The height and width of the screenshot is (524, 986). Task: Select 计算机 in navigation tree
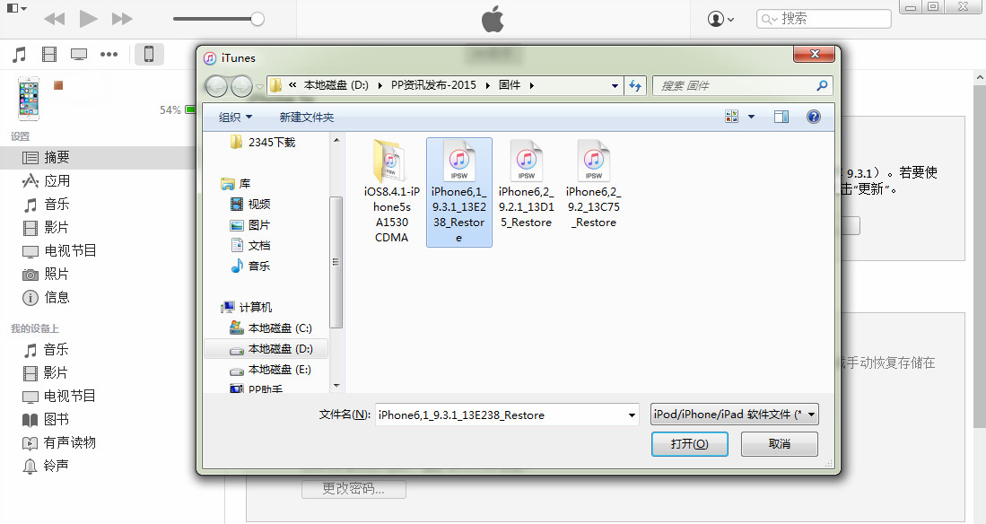tap(247, 307)
